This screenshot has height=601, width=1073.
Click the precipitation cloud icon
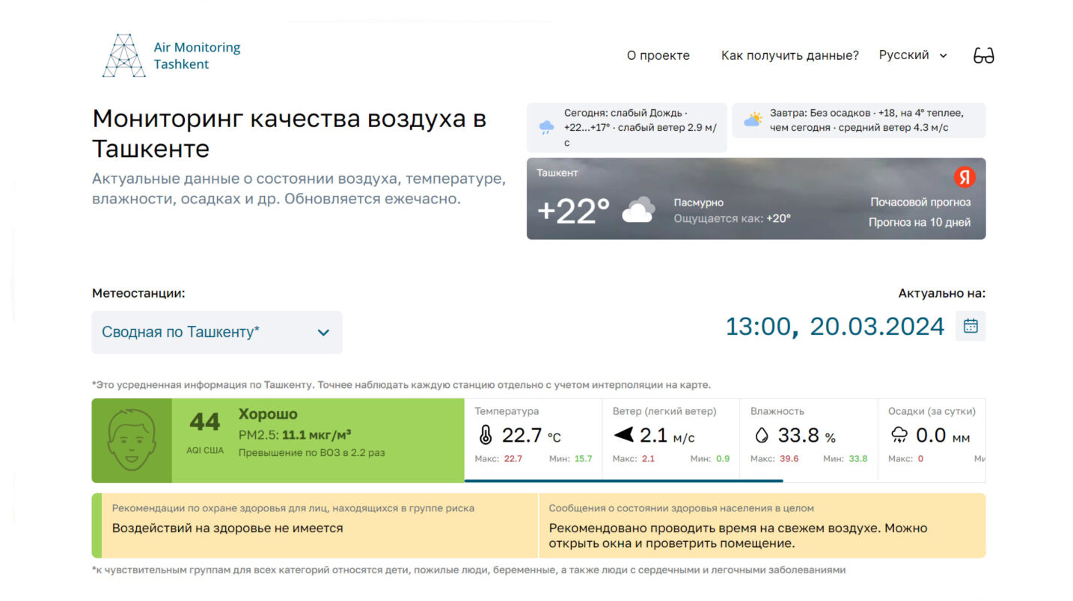click(x=899, y=435)
